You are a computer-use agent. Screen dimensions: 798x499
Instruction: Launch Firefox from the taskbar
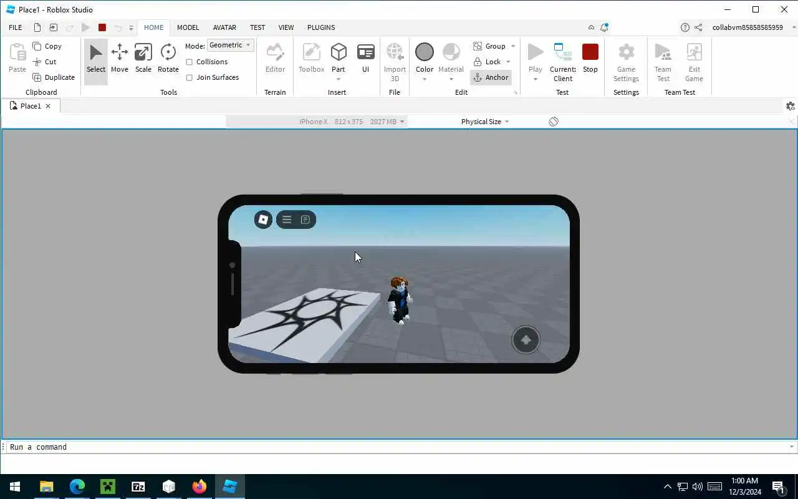point(199,487)
